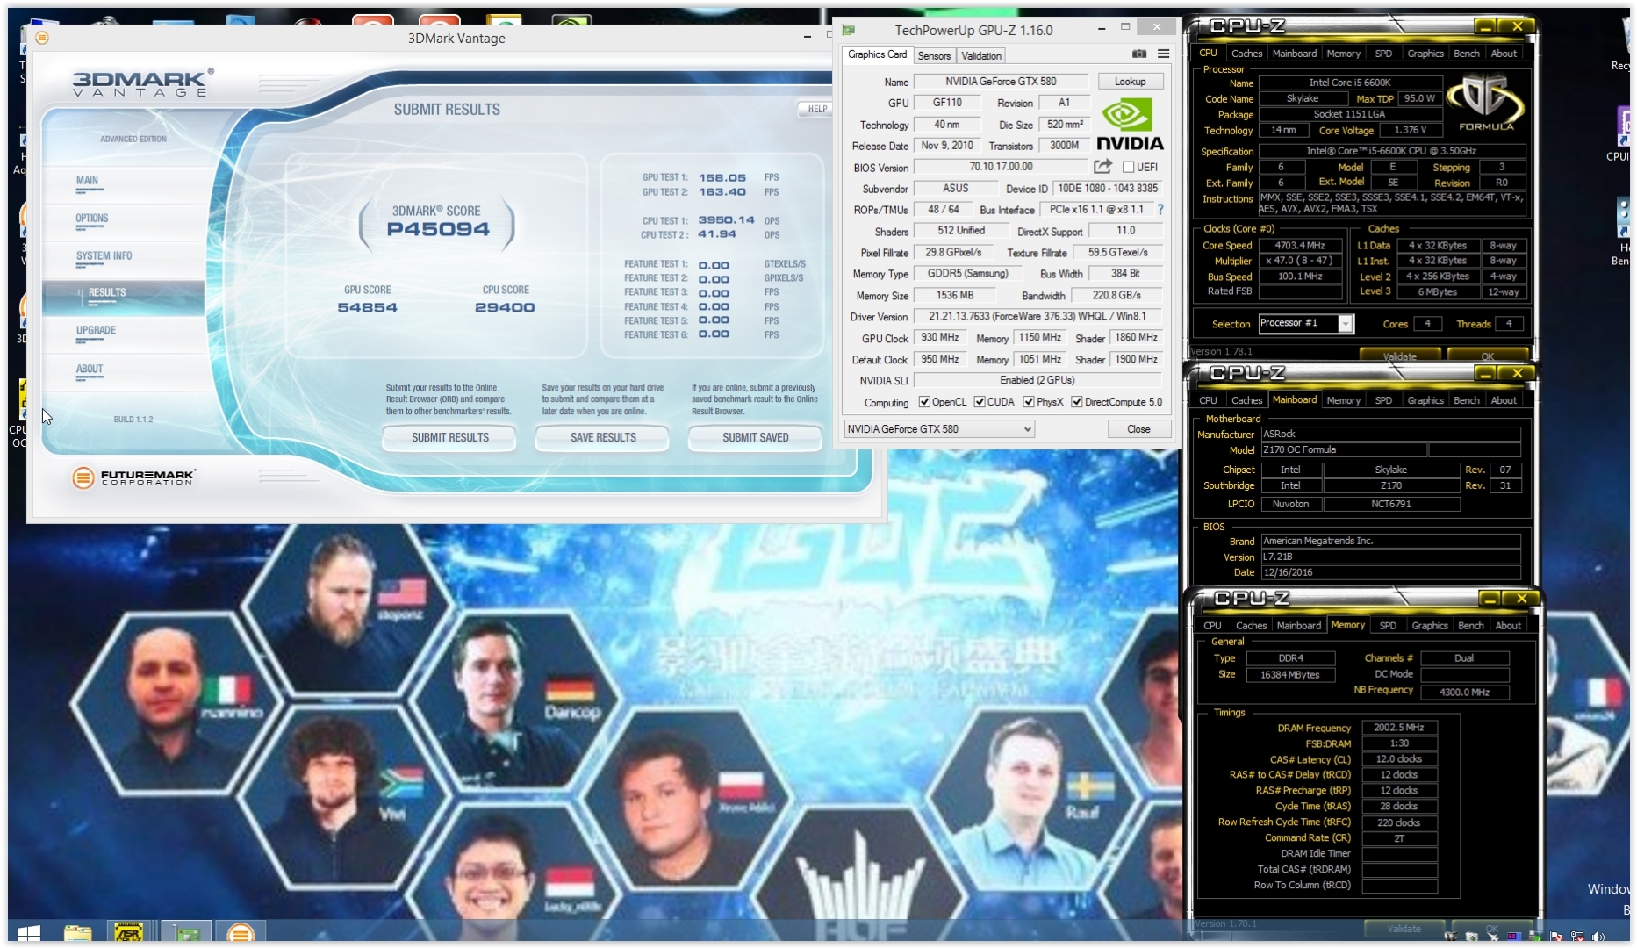Screen dimensions: 1637x948
Task: Click the Futuremark Corporation logo
Action: coord(133,478)
